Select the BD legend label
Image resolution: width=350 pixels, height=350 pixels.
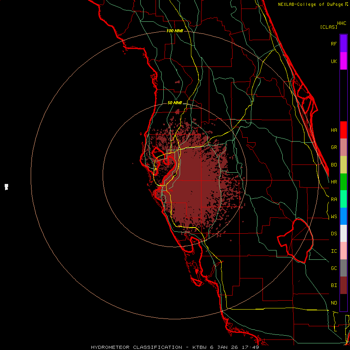pyautogui.click(x=334, y=165)
